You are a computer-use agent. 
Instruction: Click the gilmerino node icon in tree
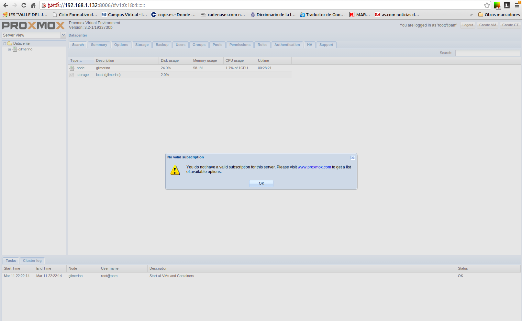click(15, 49)
